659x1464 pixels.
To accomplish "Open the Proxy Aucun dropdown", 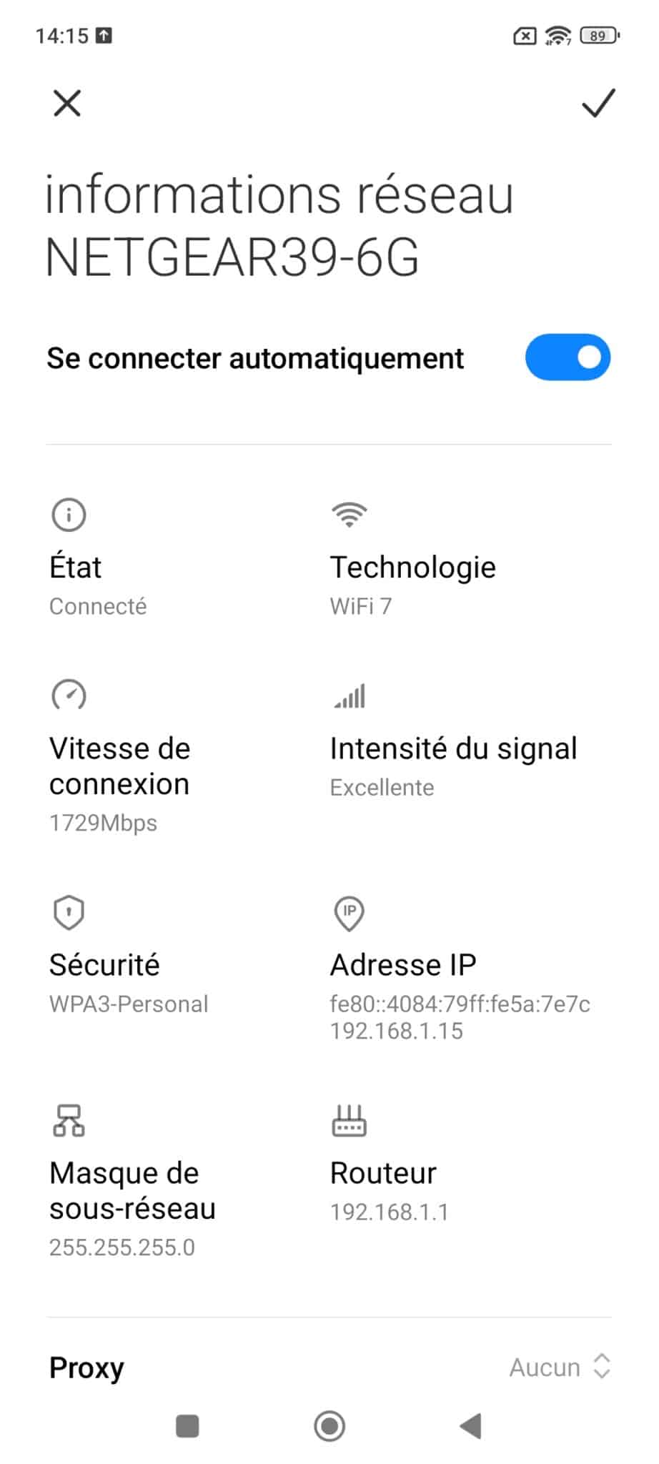I will tap(560, 1367).
